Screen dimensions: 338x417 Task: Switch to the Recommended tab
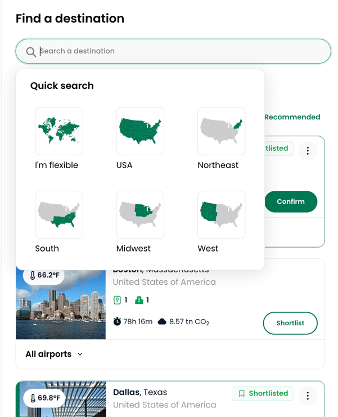[292, 117]
